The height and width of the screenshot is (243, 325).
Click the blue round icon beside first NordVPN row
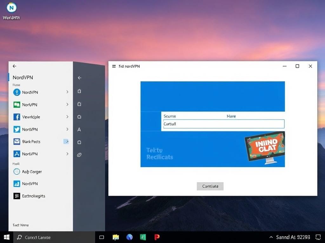click(17, 92)
